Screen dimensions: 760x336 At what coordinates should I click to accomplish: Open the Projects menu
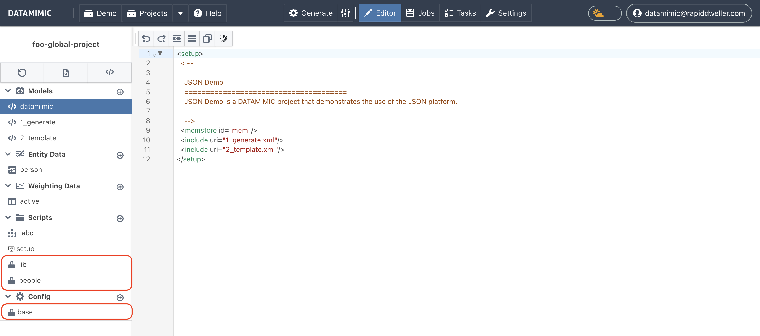[x=147, y=13]
